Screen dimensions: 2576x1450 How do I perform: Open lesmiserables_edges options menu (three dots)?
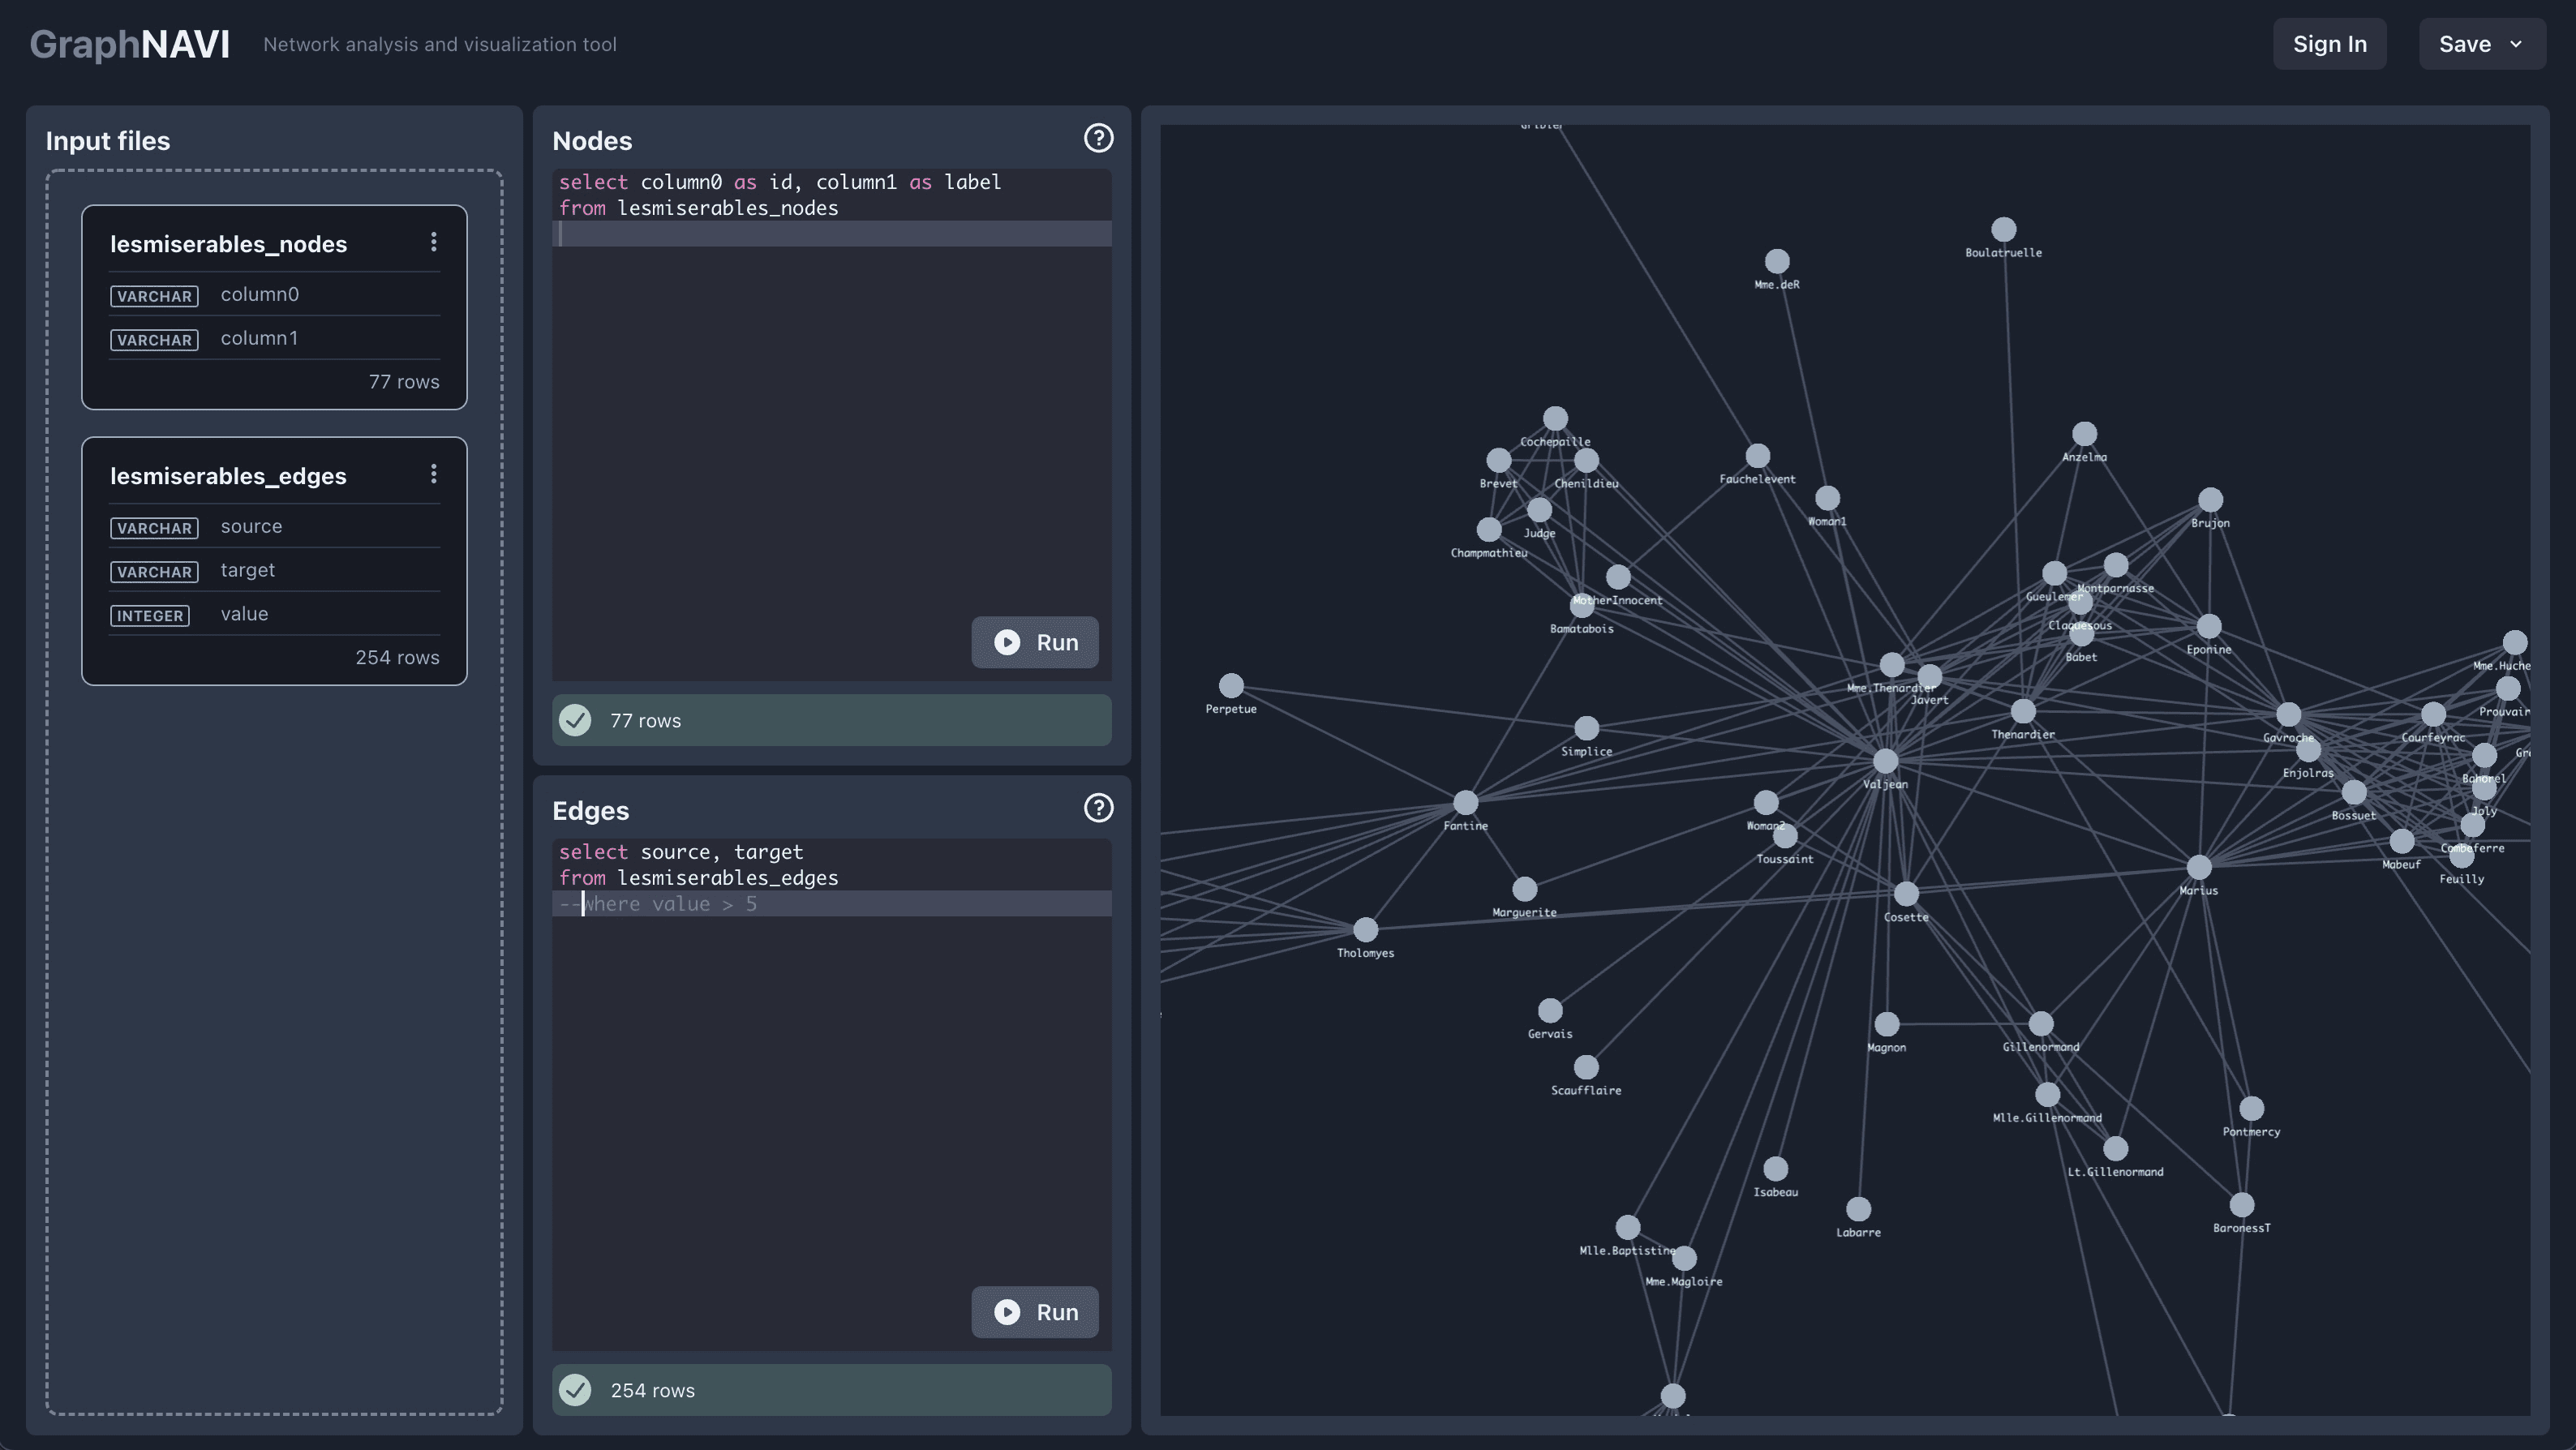coord(433,474)
